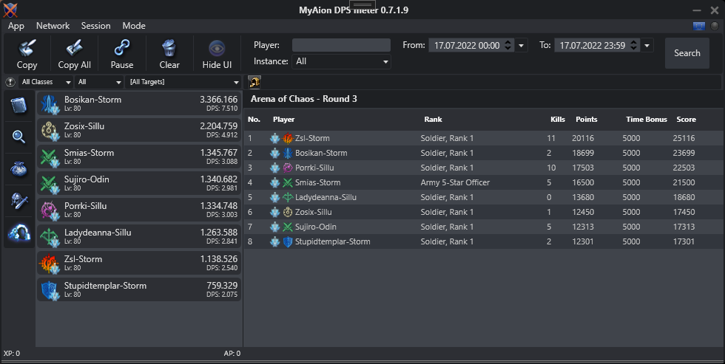Open the To date calendar dropdown arrow

click(x=647, y=46)
